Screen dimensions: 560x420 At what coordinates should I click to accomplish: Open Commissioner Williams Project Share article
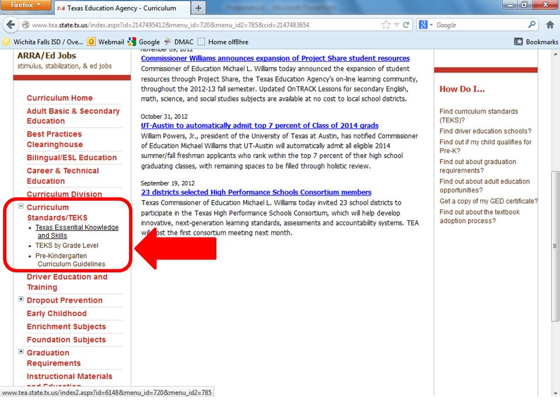pyautogui.click(x=275, y=58)
